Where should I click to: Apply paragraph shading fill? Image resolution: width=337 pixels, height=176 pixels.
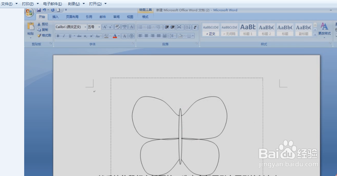tap(180, 36)
